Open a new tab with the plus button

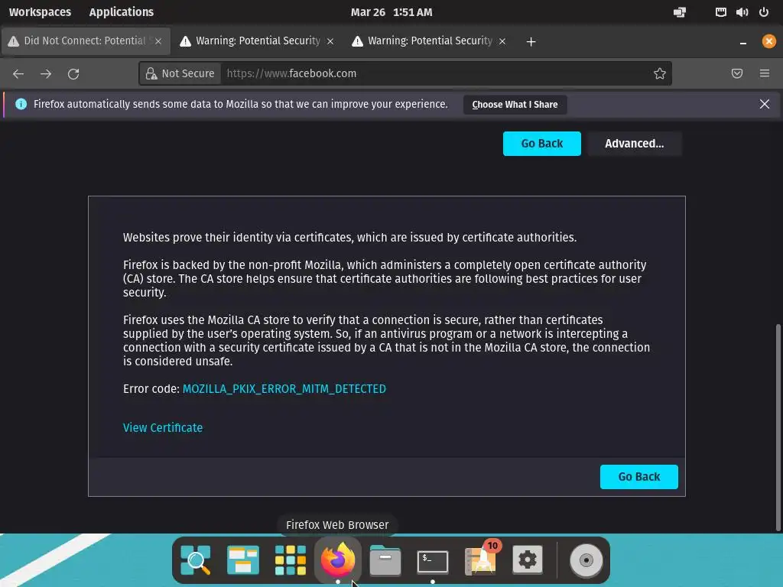pyautogui.click(x=531, y=41)
